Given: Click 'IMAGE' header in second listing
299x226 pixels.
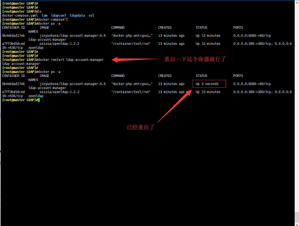Looking at the screenshot, I should click(44, 76).
